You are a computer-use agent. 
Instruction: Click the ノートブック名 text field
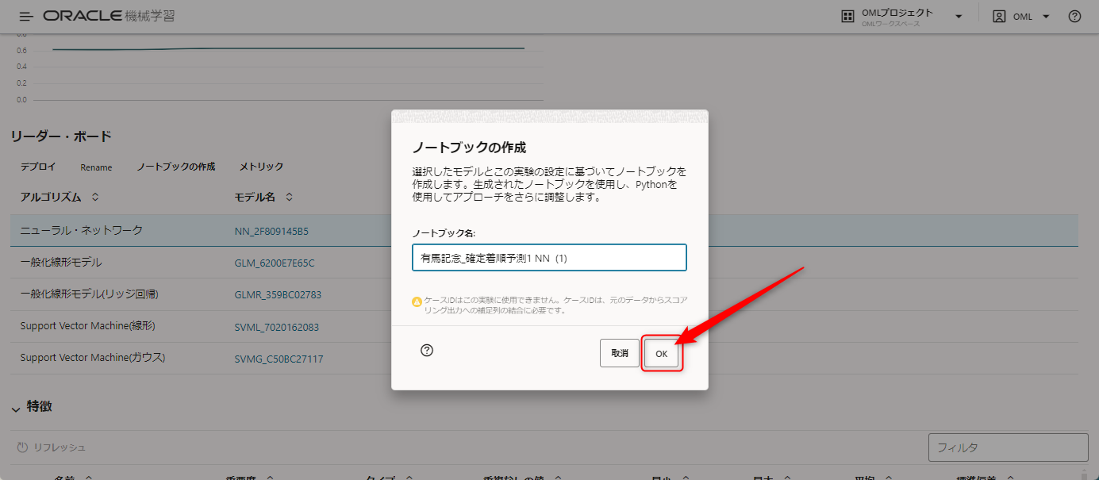point(549,258)
